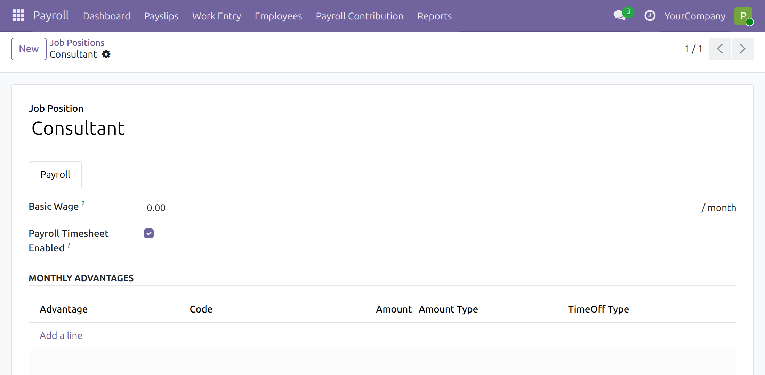
Task: Click Add a line link
Action: (61, 335)
